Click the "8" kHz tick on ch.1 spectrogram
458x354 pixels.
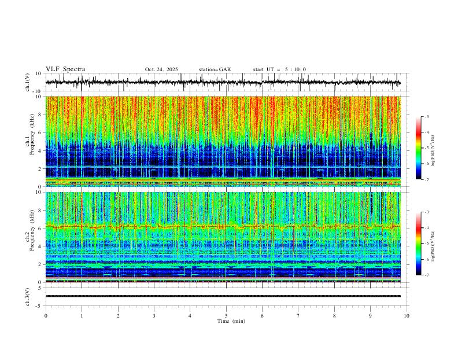tap(40, 115)
